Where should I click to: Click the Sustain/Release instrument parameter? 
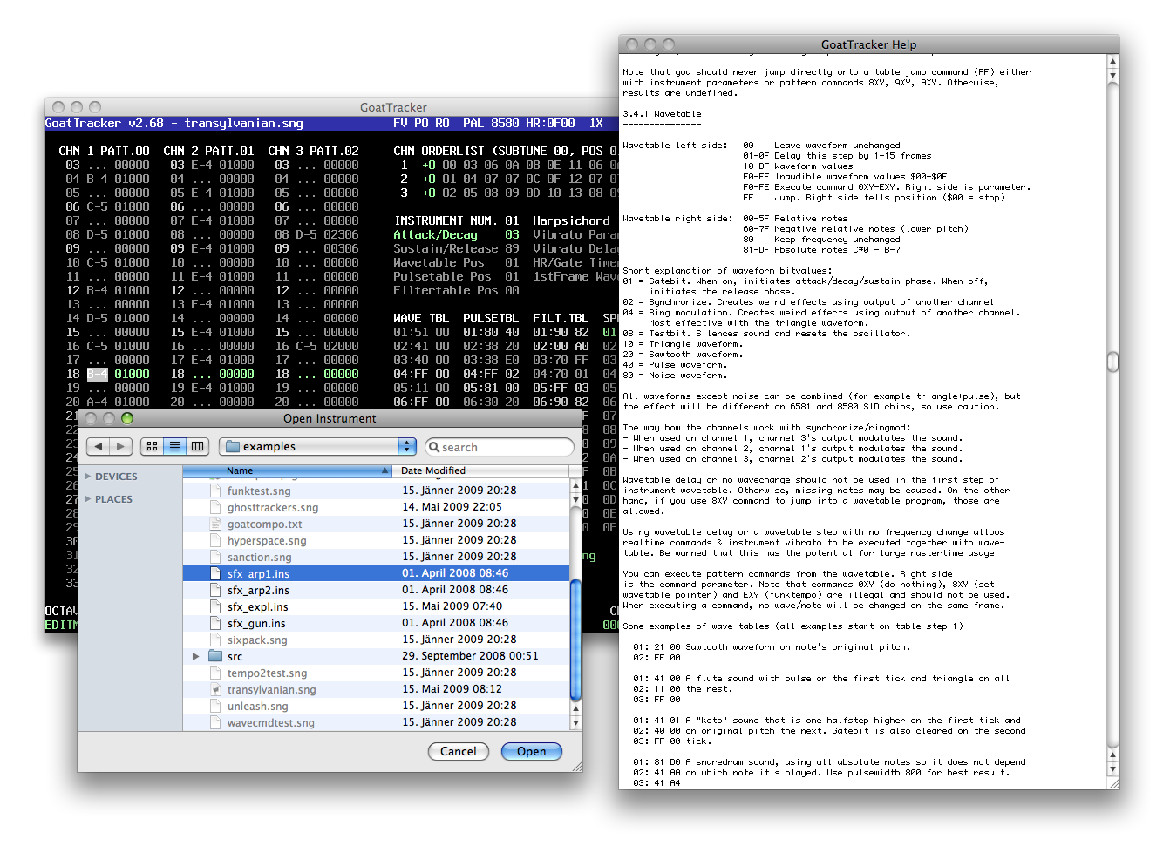[446, 248]
